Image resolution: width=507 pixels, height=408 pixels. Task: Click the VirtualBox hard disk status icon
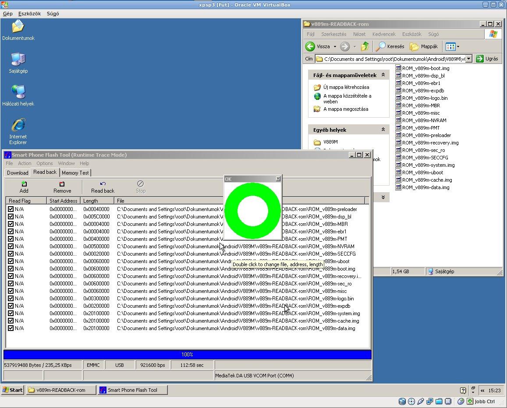tap(402, 401)
